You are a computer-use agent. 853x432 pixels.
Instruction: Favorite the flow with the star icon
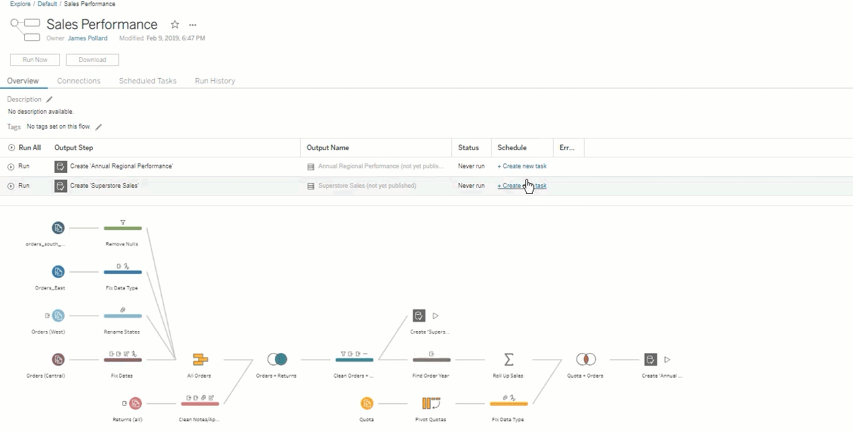[175, 25]
